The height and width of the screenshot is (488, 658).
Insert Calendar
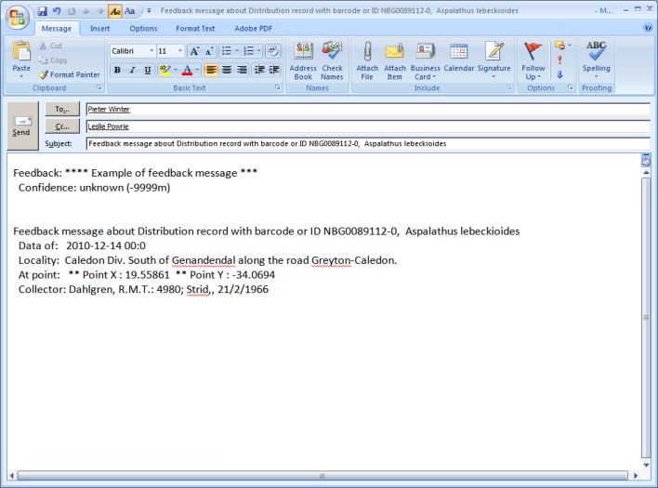point(459,57)
